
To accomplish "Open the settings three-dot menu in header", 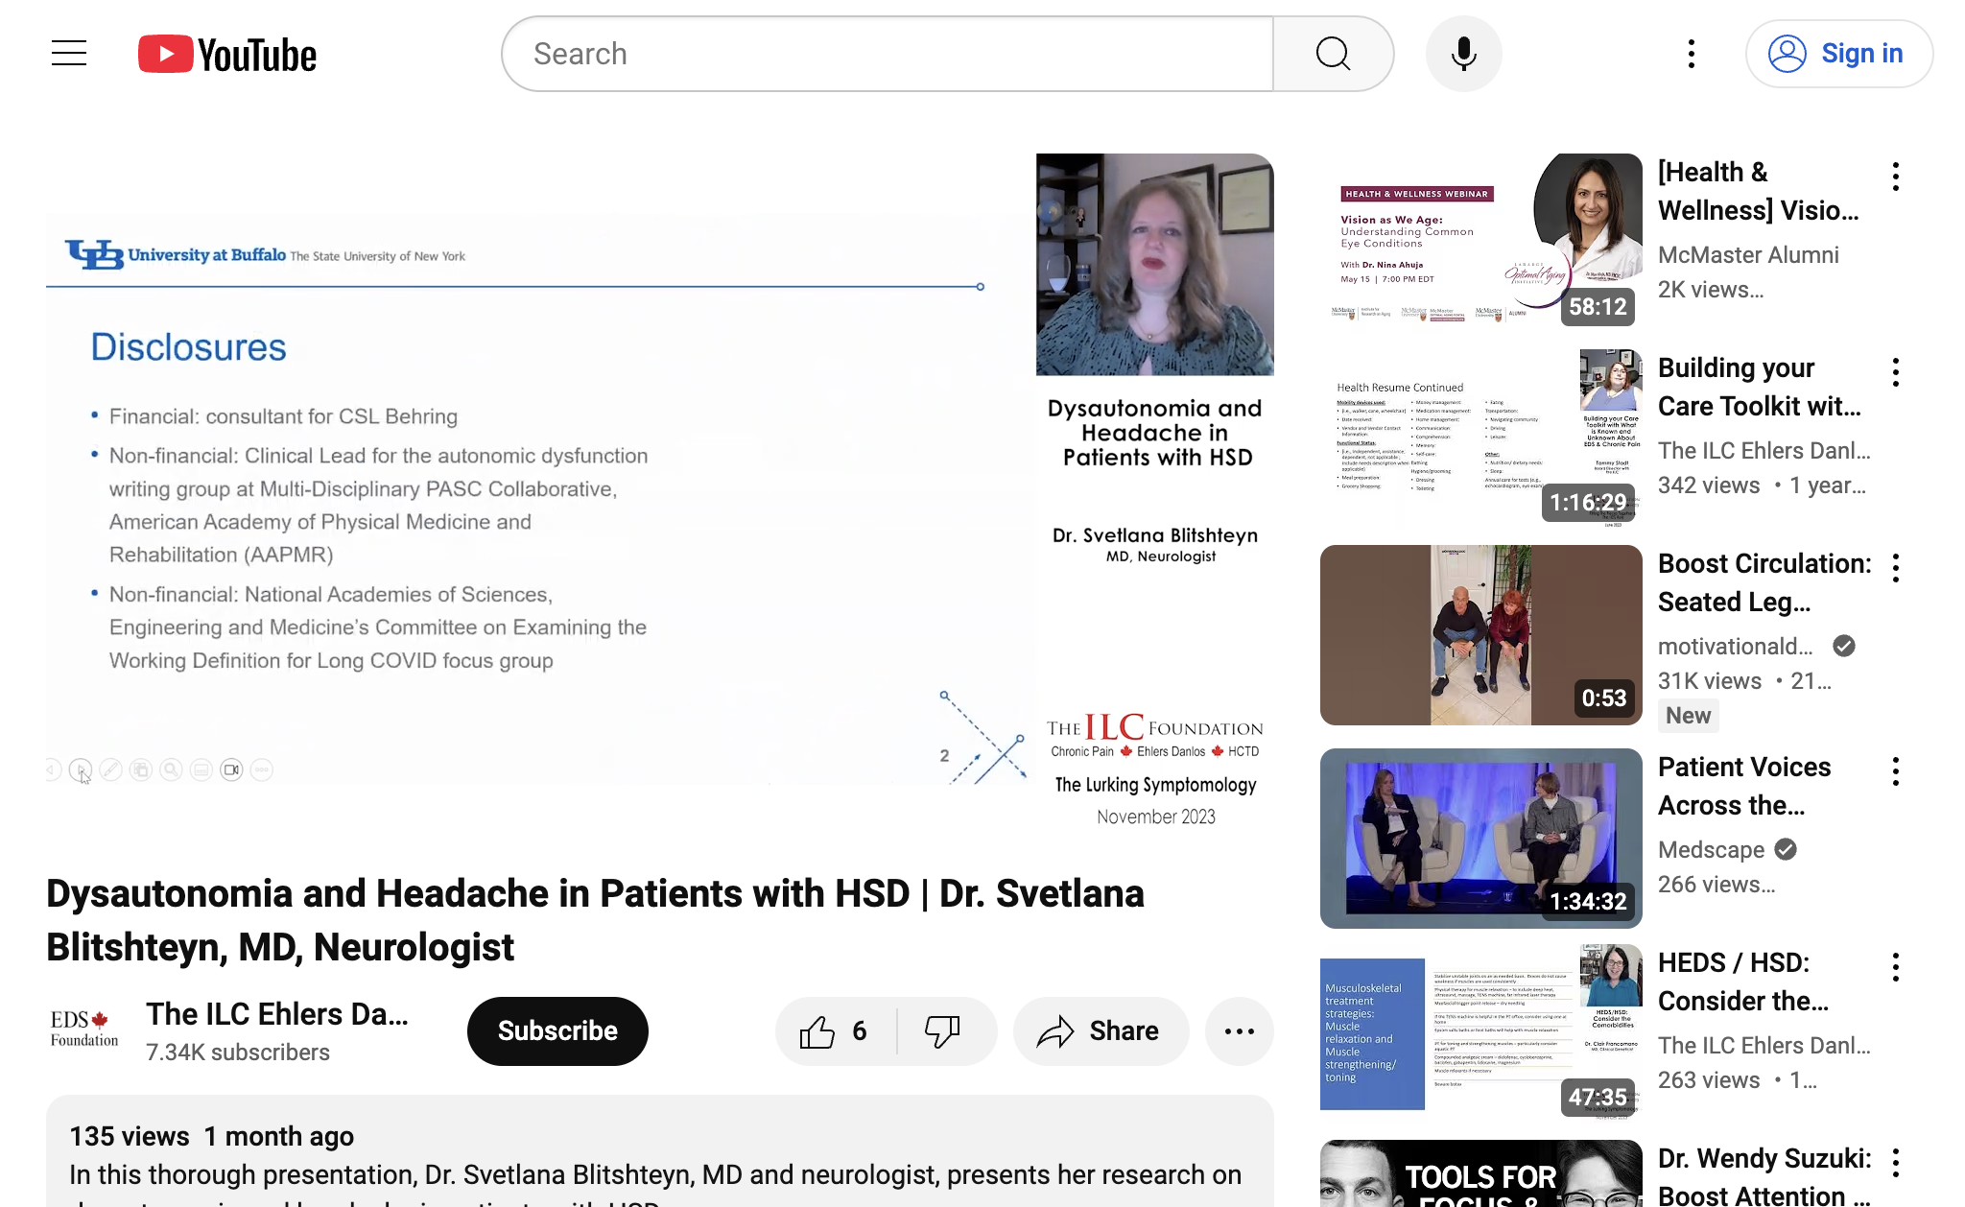I will (x=1692, y=54).
